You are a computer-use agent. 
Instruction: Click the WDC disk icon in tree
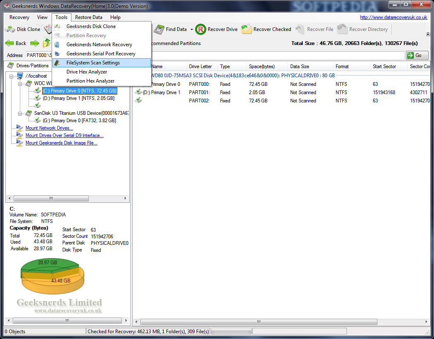pos(28,83)
